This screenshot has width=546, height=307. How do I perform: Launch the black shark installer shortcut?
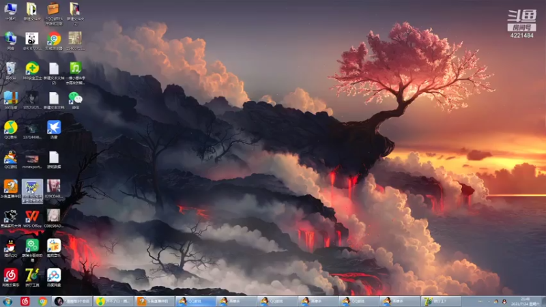pos(10,218)
